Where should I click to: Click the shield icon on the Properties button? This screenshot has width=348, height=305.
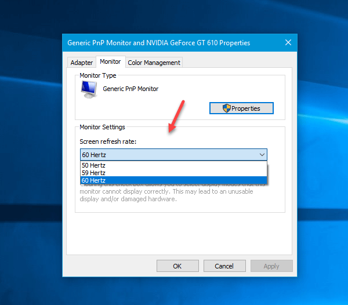[x=227, y=108]
